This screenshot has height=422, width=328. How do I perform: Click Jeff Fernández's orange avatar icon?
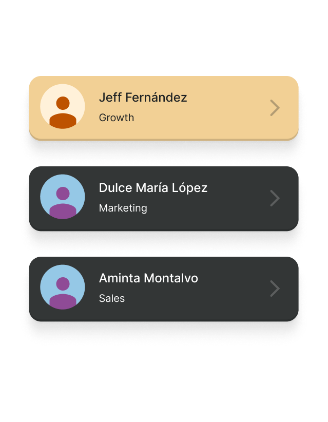click(x=63, y=106)
